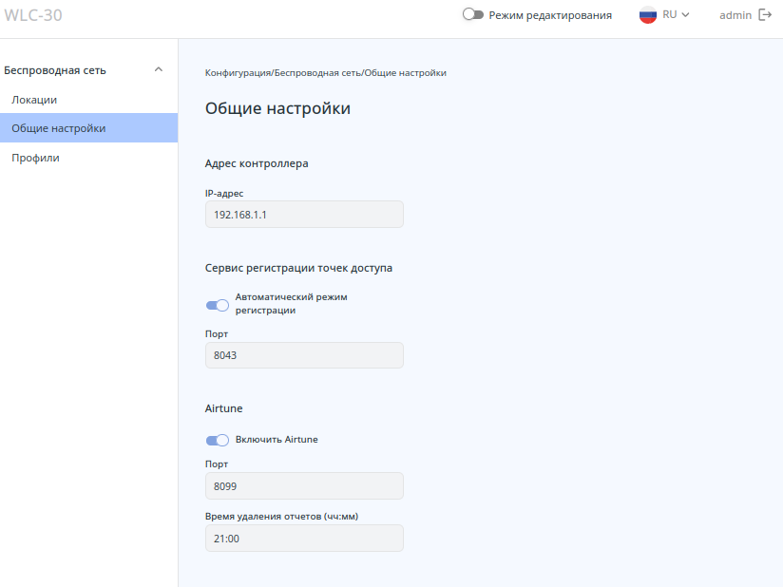Click the Беспроводная сеть breadcrumb
The image size is (783, 587).
317,73
